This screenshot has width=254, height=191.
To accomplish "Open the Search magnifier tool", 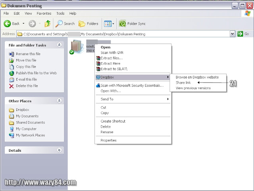I will point(59,24).
